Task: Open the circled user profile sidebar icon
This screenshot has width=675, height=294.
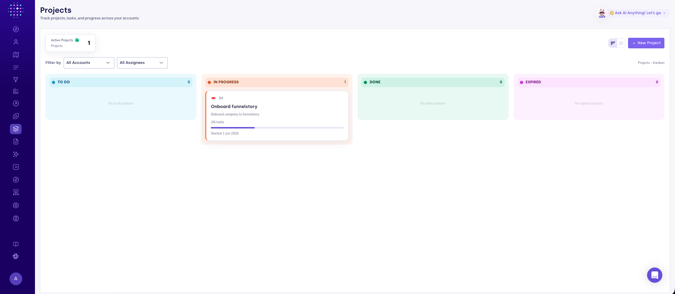Action: 16,218
